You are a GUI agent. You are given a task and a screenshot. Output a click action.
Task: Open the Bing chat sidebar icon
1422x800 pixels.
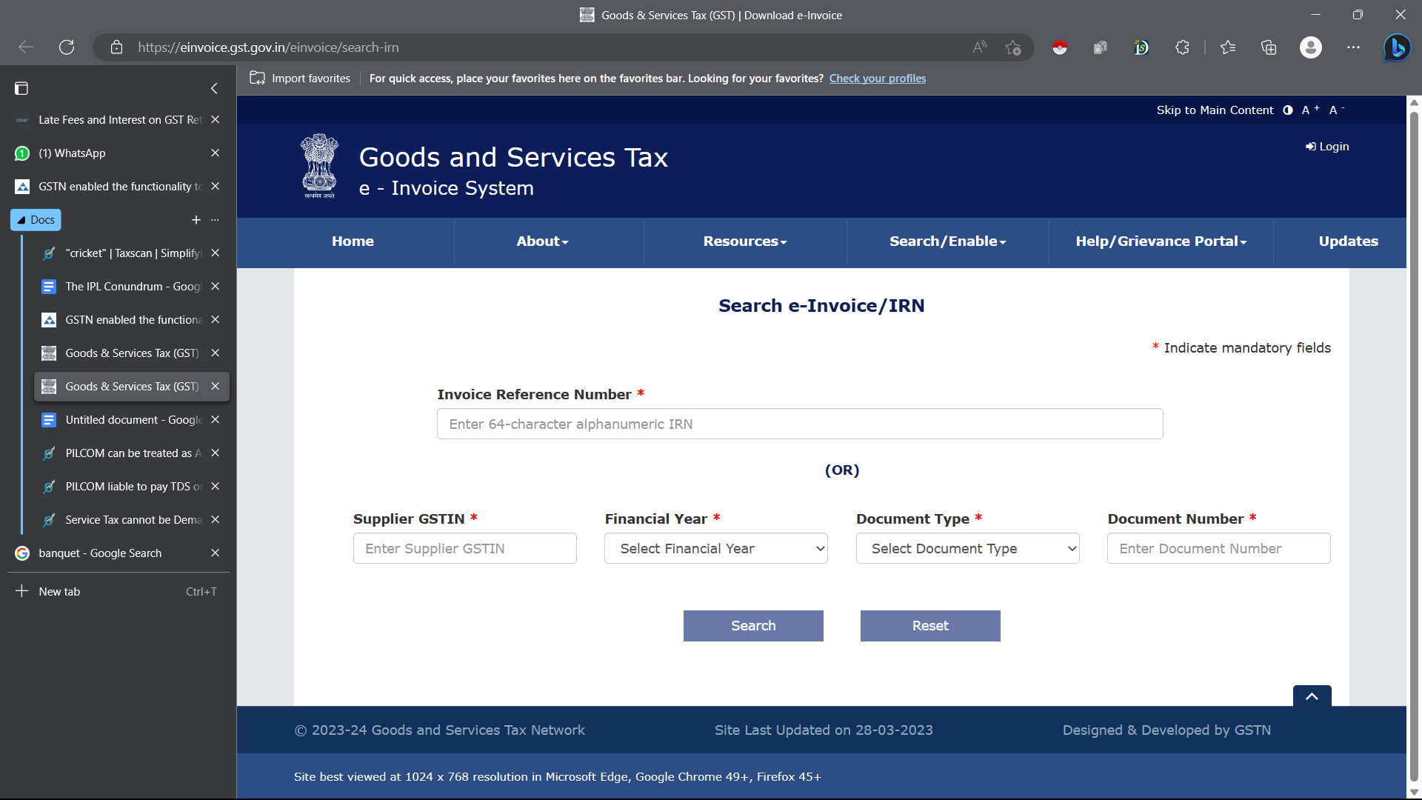pyautogui.click(x=1397, y=47)
